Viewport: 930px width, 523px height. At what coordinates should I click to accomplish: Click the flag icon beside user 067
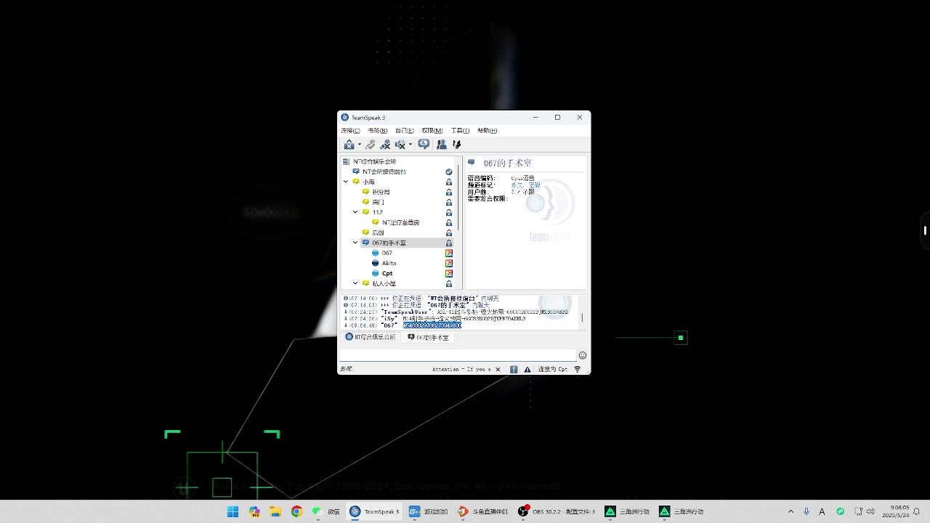coord(449,253)
